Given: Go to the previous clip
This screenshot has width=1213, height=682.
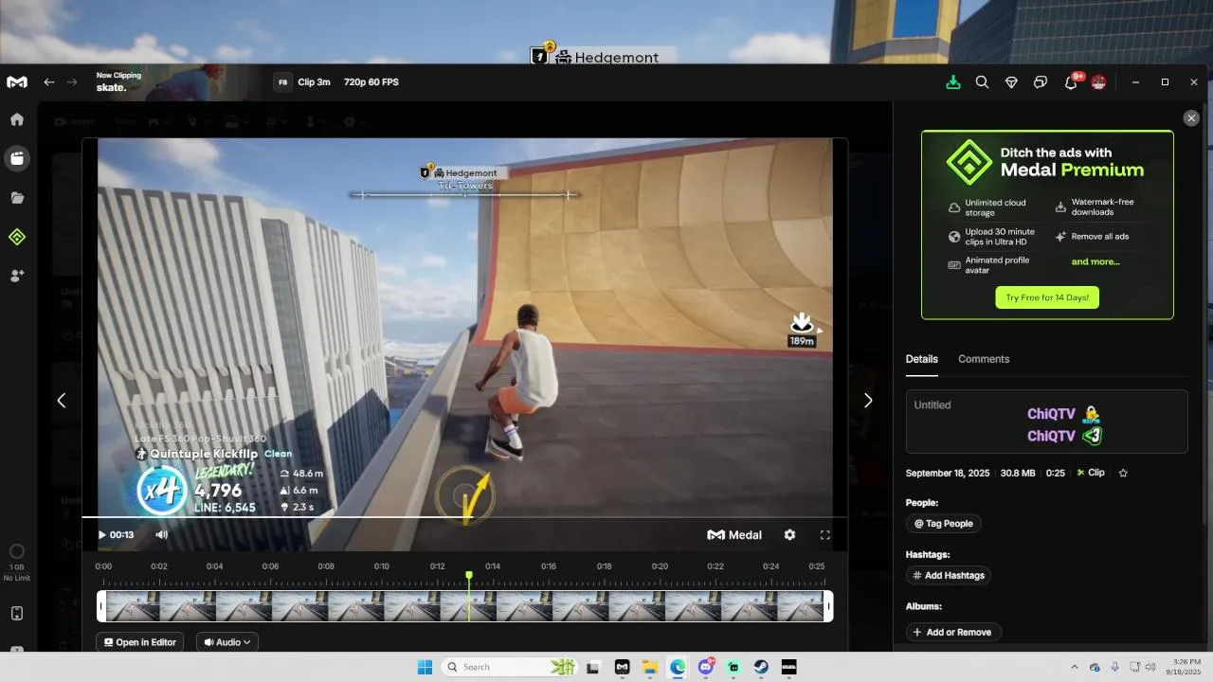Looking at the screenshot, I should (x=62, y=401).
